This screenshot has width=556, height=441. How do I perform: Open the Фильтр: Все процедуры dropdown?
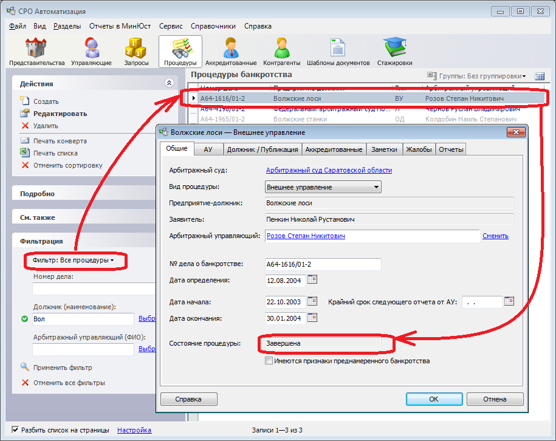tap(74, 260)
